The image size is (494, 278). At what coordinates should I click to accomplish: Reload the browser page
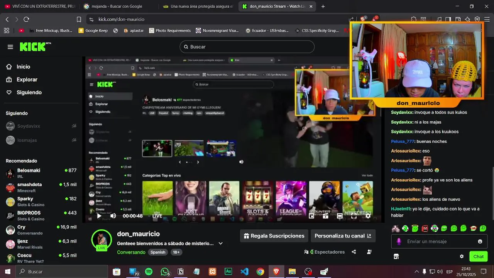[26, 19]
